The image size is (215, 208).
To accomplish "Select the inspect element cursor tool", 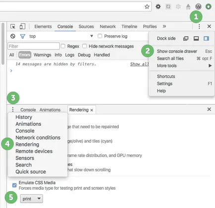I will [x=13, y=26].
